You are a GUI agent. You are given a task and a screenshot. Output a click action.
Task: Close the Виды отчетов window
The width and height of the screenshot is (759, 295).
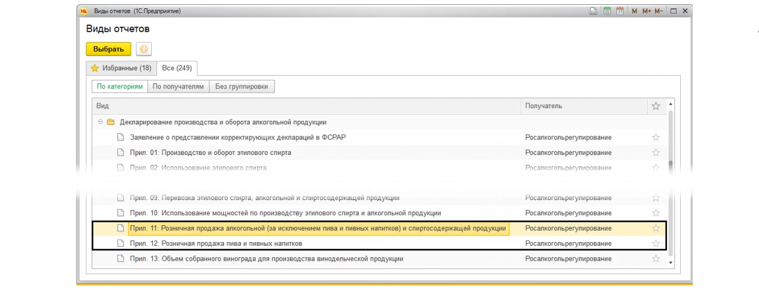pos(685,11)
